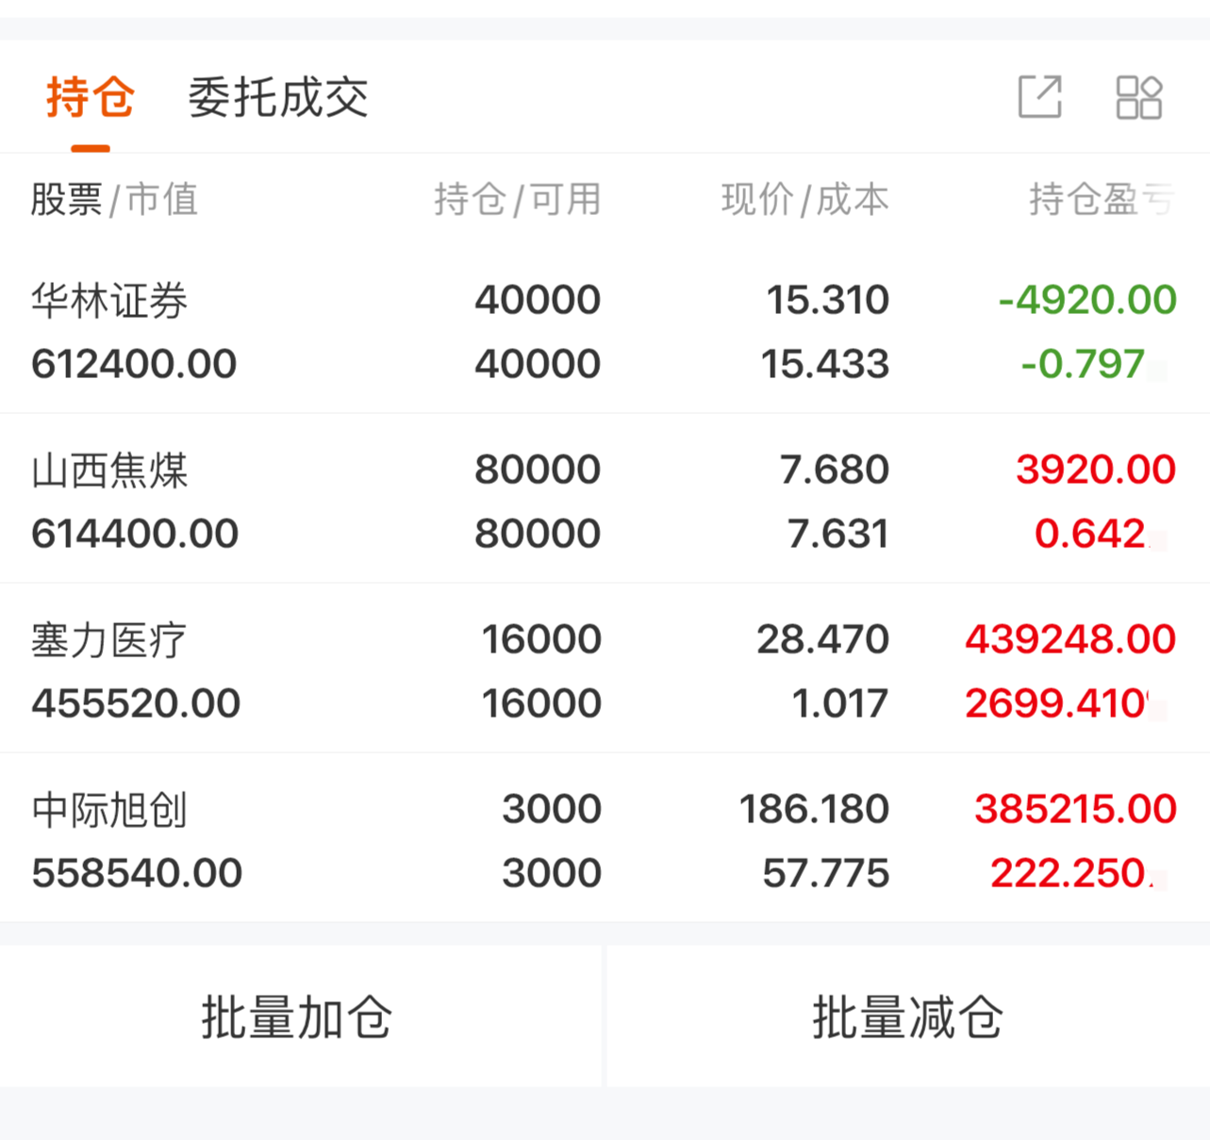This screenshot has height=1140, width=1210.
Task: Sort by 现价/成本 column header
Action: click(805, 199)
